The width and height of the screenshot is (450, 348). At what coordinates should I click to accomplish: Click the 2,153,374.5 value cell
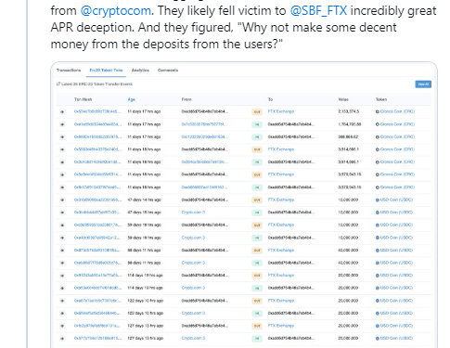349,111
